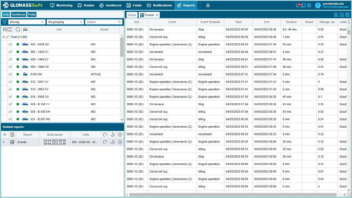Open the notifications bell with 70 badge
The height and width of the screenshot is (198, 352).
pyautogui.click(x=298, y=5)
